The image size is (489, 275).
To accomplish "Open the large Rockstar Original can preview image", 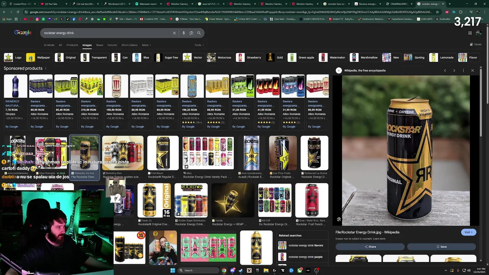I will 406,150.
